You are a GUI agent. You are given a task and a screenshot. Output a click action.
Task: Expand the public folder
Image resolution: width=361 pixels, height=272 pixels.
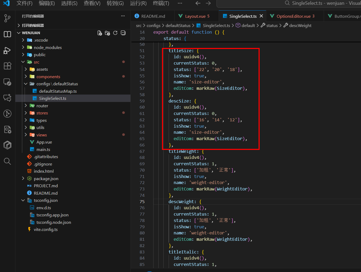click(x=23, y=55)
